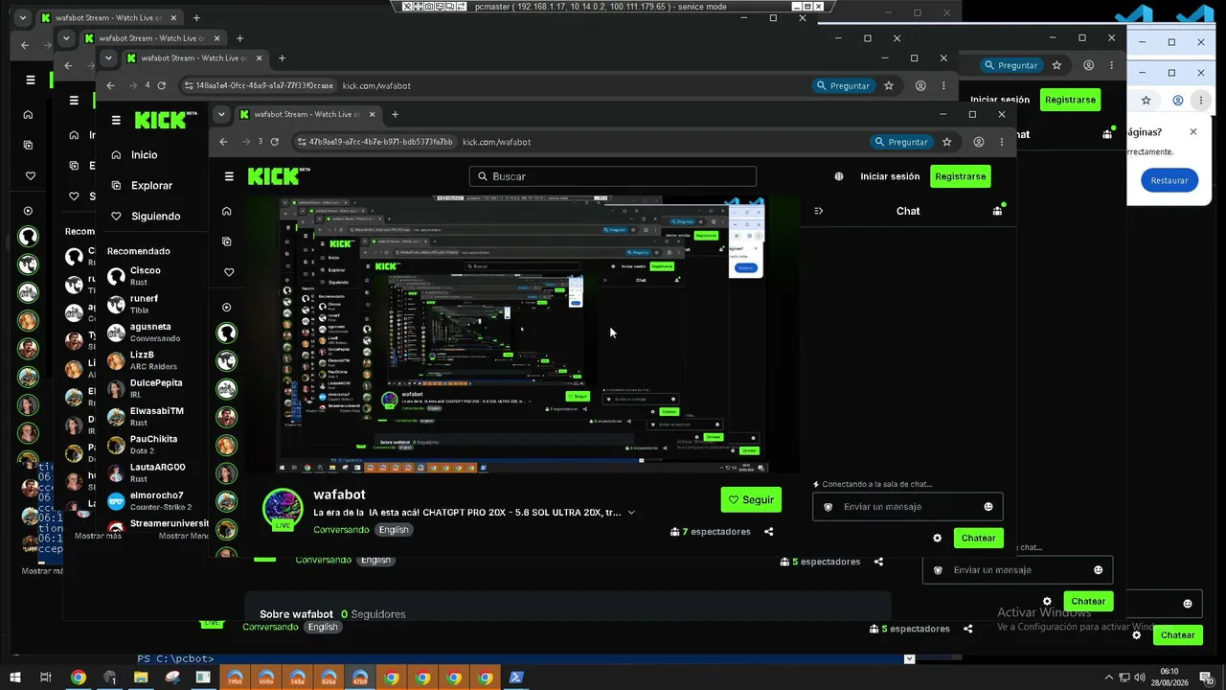This screenshot has height=690, width=1226.
Task: Follow wafabot with the Seguir button
Action: point(751,499)
